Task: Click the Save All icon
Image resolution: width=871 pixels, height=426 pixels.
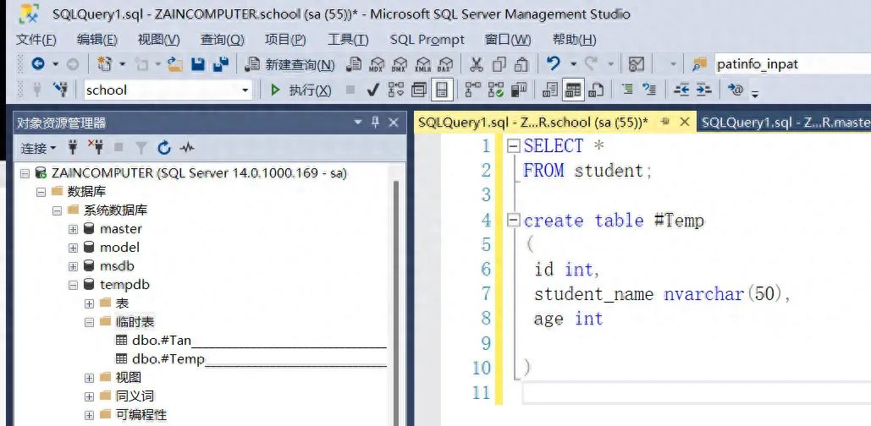Action: (221, 64)
